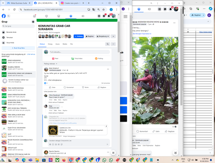The width and height of the screenshot is (215, 163).
Task: Open Messenger in the second Facebook window
Action: click(165, 9)
